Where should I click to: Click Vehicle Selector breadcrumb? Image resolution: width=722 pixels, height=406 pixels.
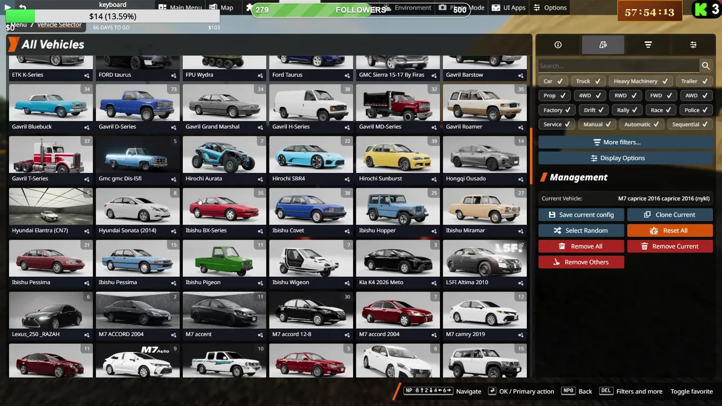[59, 25]
